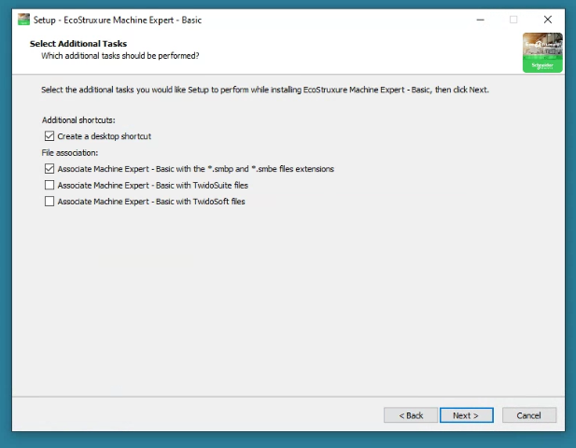The height and width of the screenshot is (448, 576).
Task: Go to the next setup step
Action: (466, 415)
